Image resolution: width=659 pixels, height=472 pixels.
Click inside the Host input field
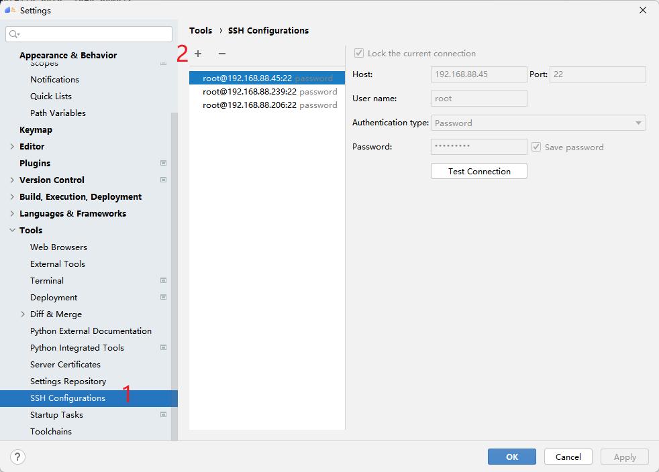tap(478, 74)
